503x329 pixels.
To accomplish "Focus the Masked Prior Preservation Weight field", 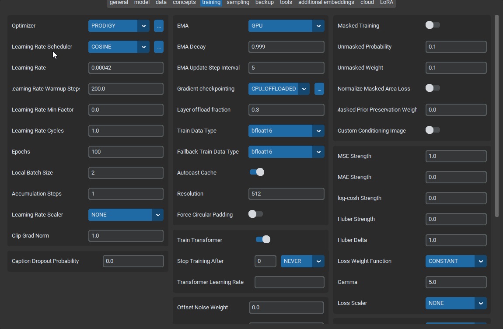I will coord(456,110).
